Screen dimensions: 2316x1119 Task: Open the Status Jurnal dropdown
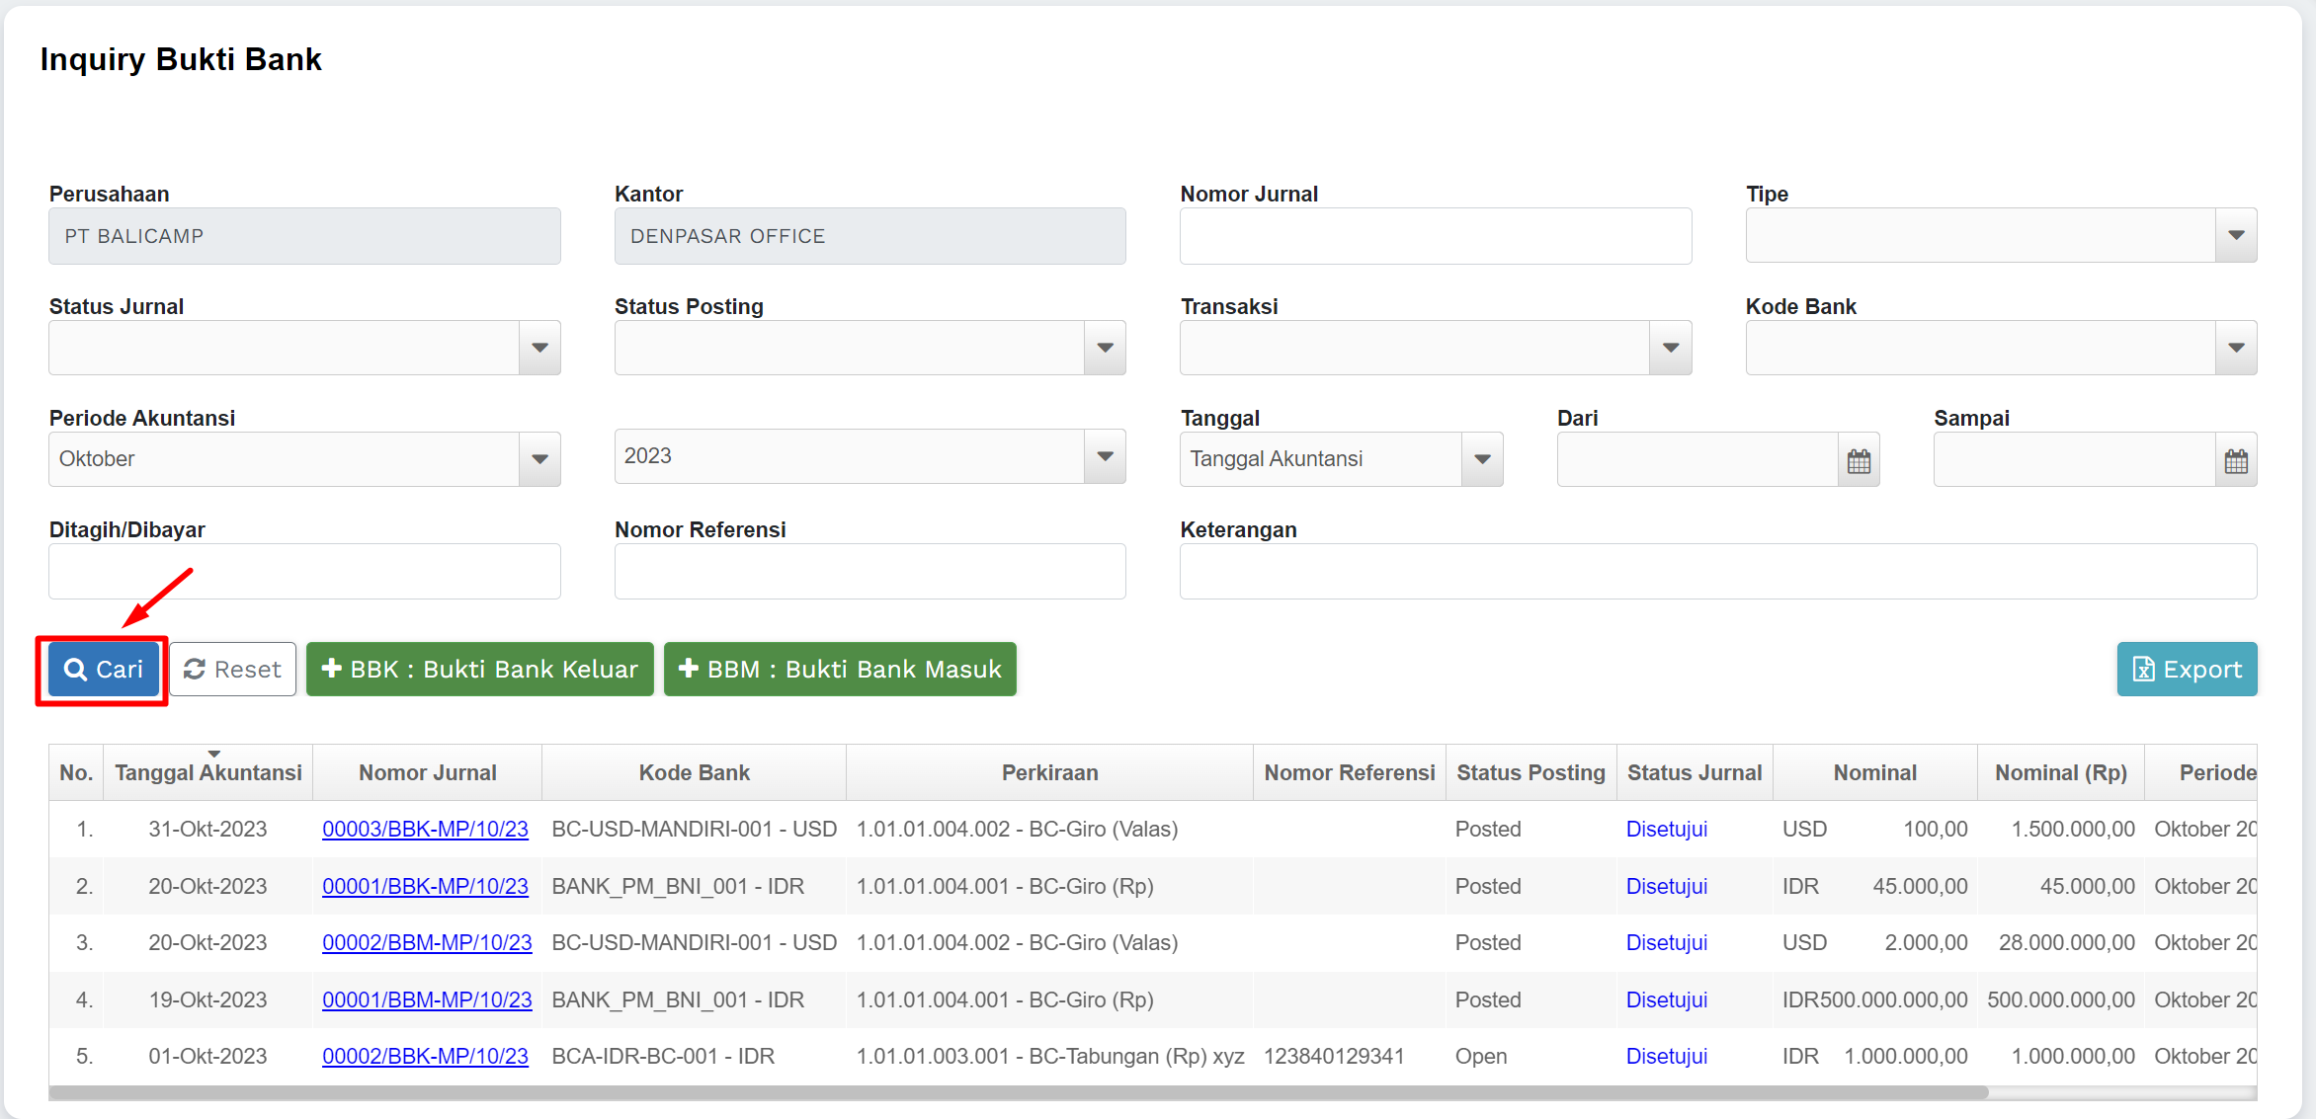[x=539, y=348]
